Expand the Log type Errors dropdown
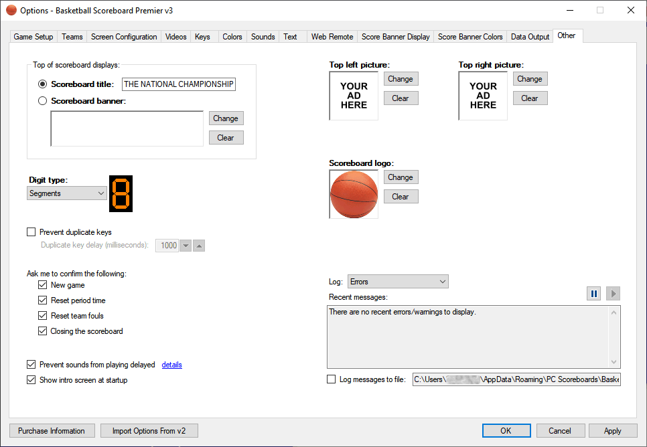The image size is (647, 447). click(398, 282)
